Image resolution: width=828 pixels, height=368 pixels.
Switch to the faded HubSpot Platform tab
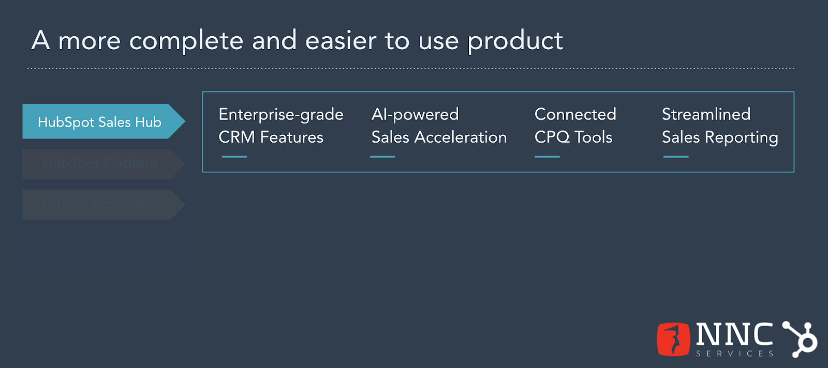(x=103, y=164)
